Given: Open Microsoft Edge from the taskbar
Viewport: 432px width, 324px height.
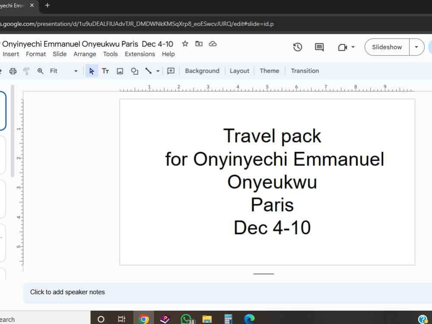Looking at the screenshot, I should click(x=249, y=319).
